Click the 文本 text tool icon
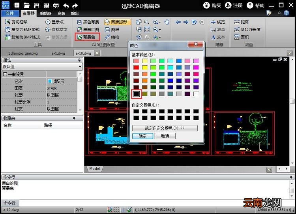This screenshot has height=214, width=296. (213, 37)
